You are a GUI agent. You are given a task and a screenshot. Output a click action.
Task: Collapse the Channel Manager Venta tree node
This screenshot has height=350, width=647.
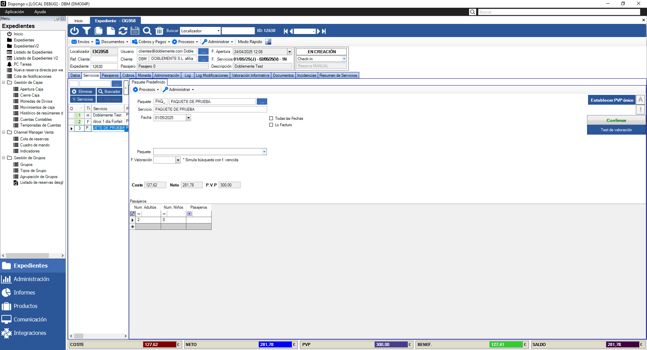[4, 132]
